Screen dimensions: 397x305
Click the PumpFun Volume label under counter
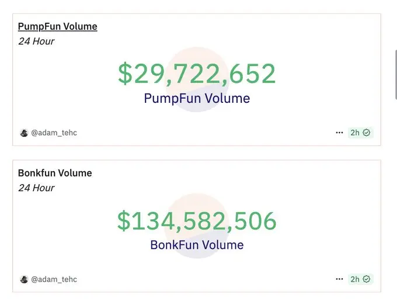coord(197,98)
